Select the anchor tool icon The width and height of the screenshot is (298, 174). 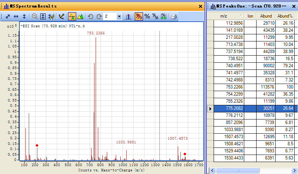coord(61,16)
